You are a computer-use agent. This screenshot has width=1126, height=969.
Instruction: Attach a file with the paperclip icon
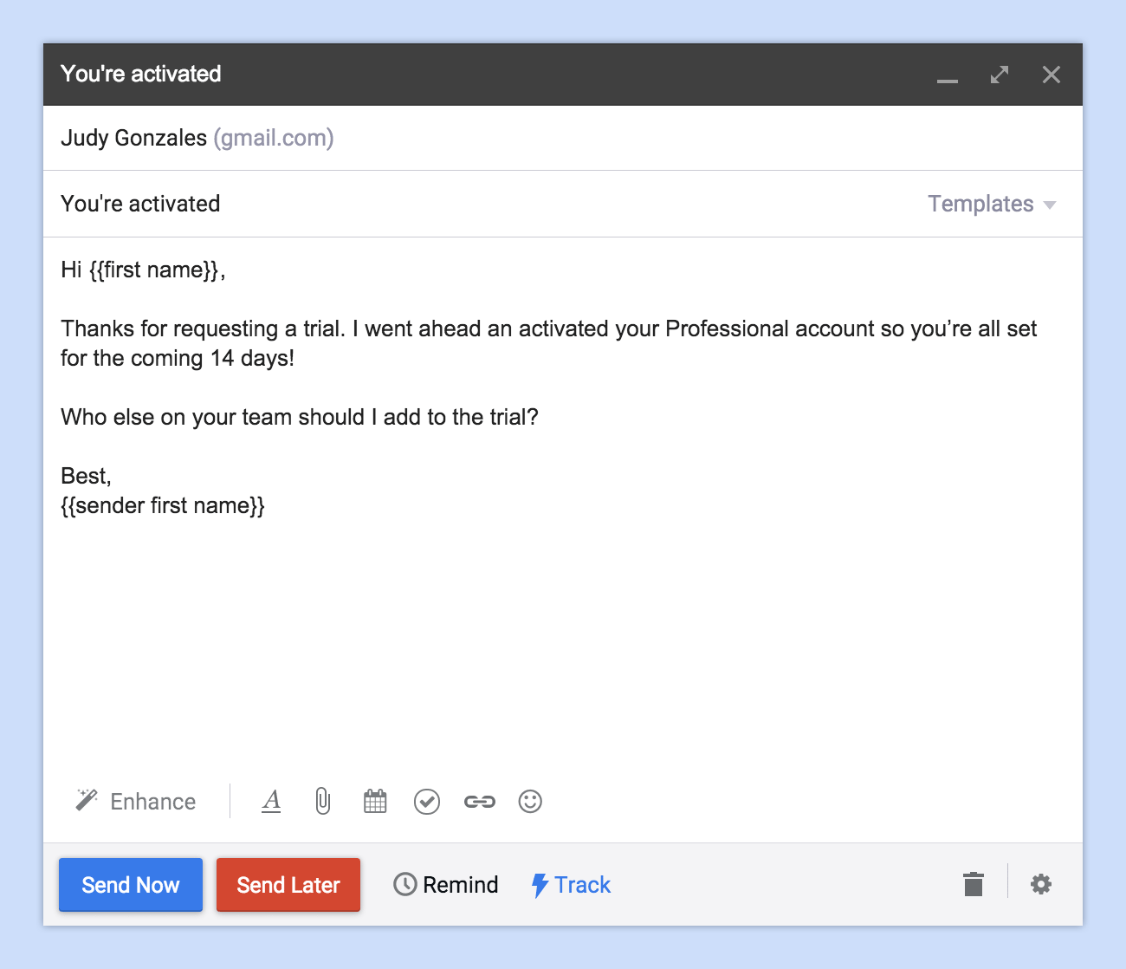click(323, 802)
